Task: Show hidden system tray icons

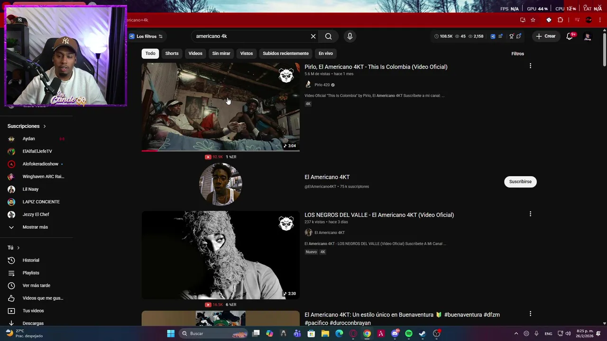Action: (x=516, y=333)
